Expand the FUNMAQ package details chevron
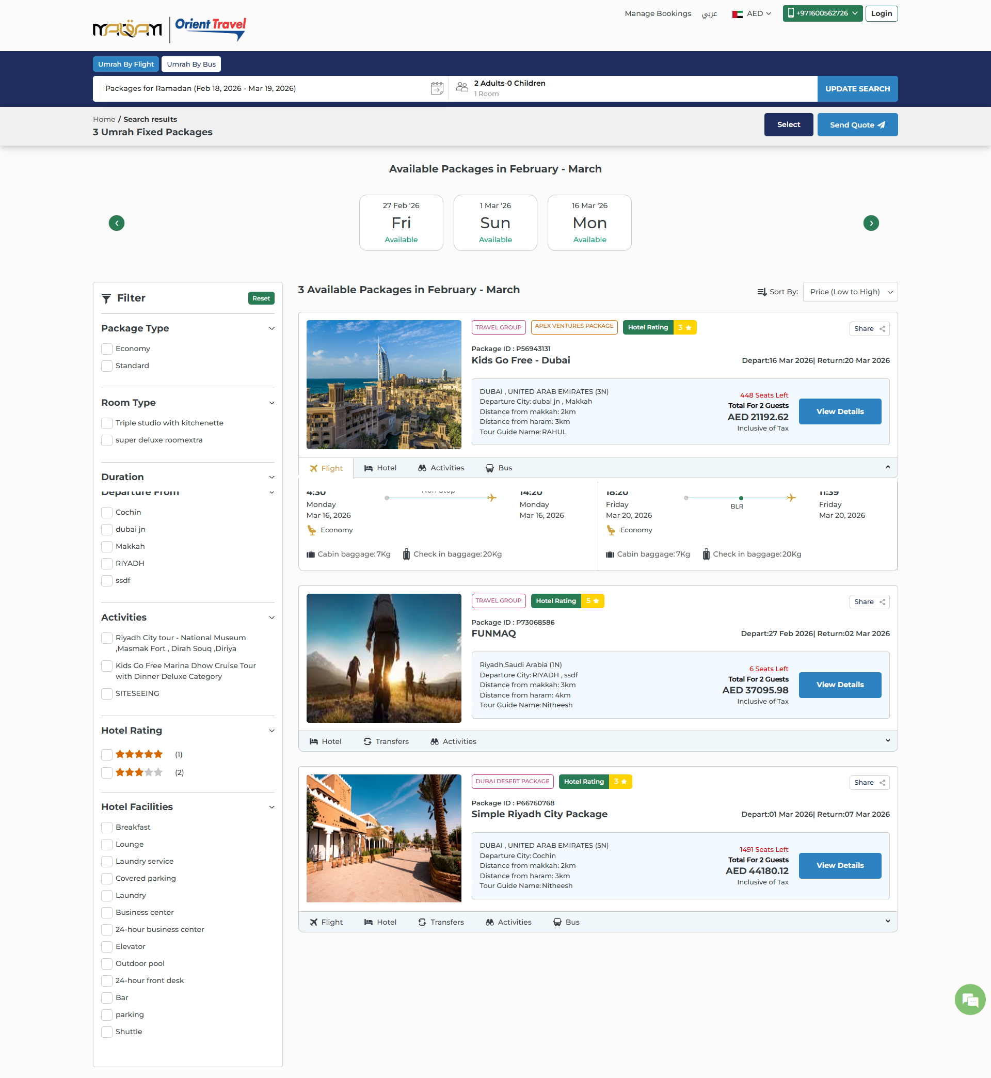 tap(887, 741)
